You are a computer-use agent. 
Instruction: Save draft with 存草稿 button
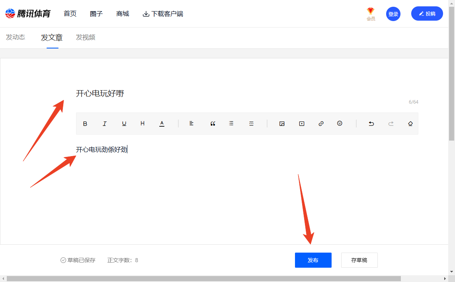pyautogui.click(x=359, y=260)
